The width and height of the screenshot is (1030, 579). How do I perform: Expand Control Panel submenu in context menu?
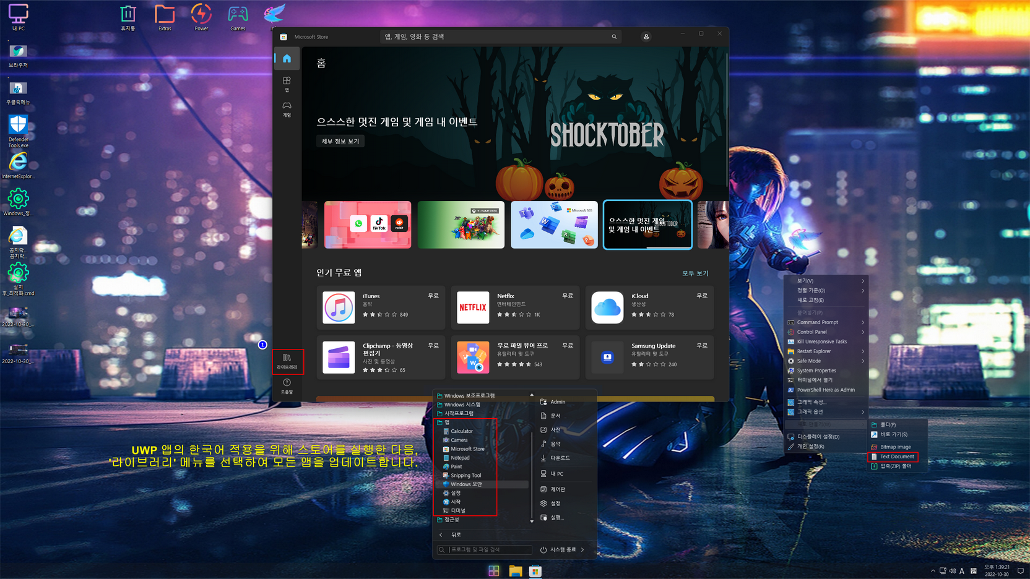pos(826,332)
